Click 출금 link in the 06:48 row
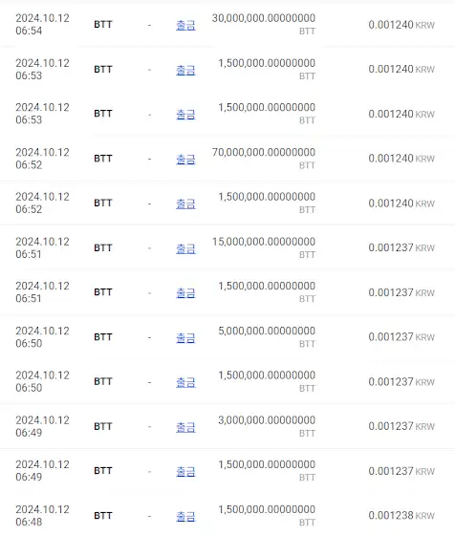 click(185, 516)
